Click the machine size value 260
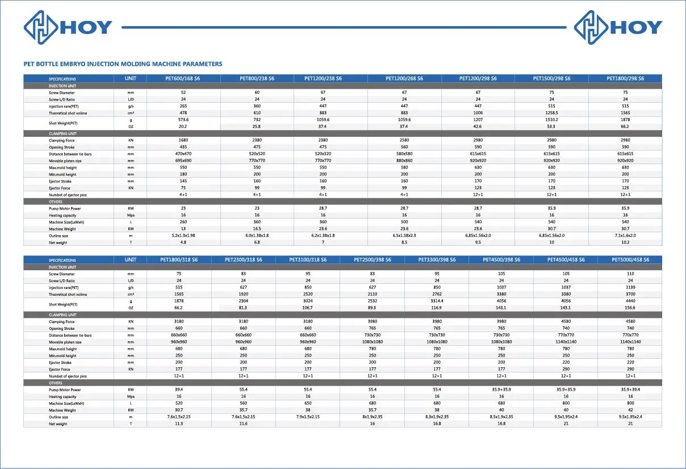The height and width of the screenshot is (469, 686). coord(183,222)
